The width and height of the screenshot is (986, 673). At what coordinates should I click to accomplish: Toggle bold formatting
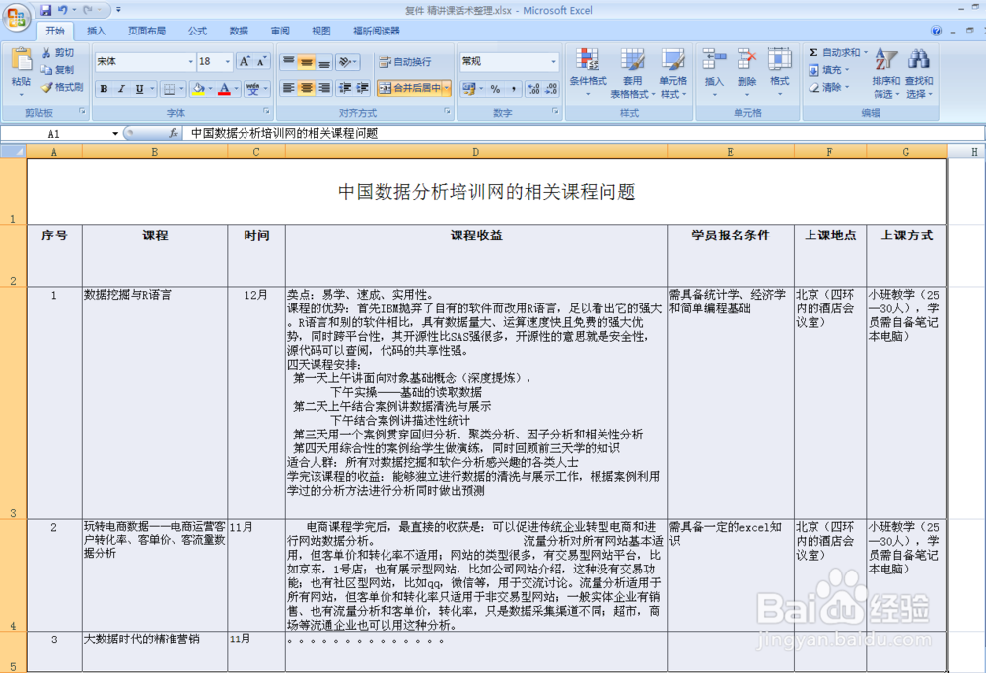click(x=104, y=89)
